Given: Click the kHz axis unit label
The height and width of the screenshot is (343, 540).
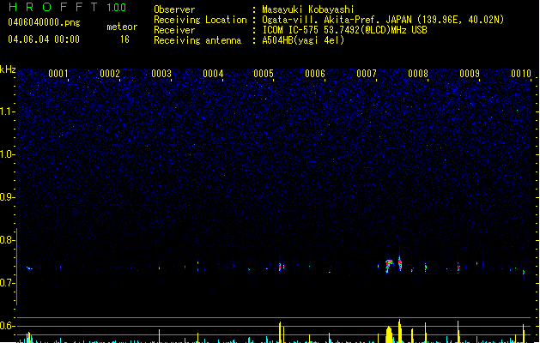Looking at the screenshot, I should pyautogui.click(x=8, y=69).
